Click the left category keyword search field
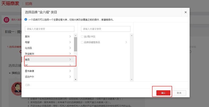The height and width of the screenshot is (107, 209). point(50,29)
